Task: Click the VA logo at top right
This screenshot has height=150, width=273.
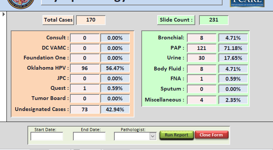Action: (247, 3)
